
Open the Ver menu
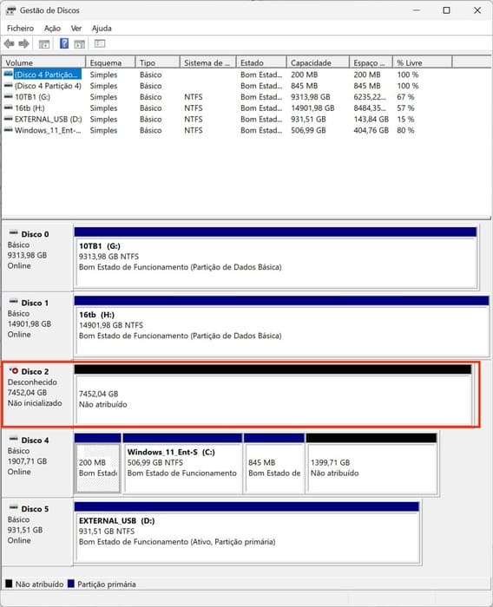point(76,29)
